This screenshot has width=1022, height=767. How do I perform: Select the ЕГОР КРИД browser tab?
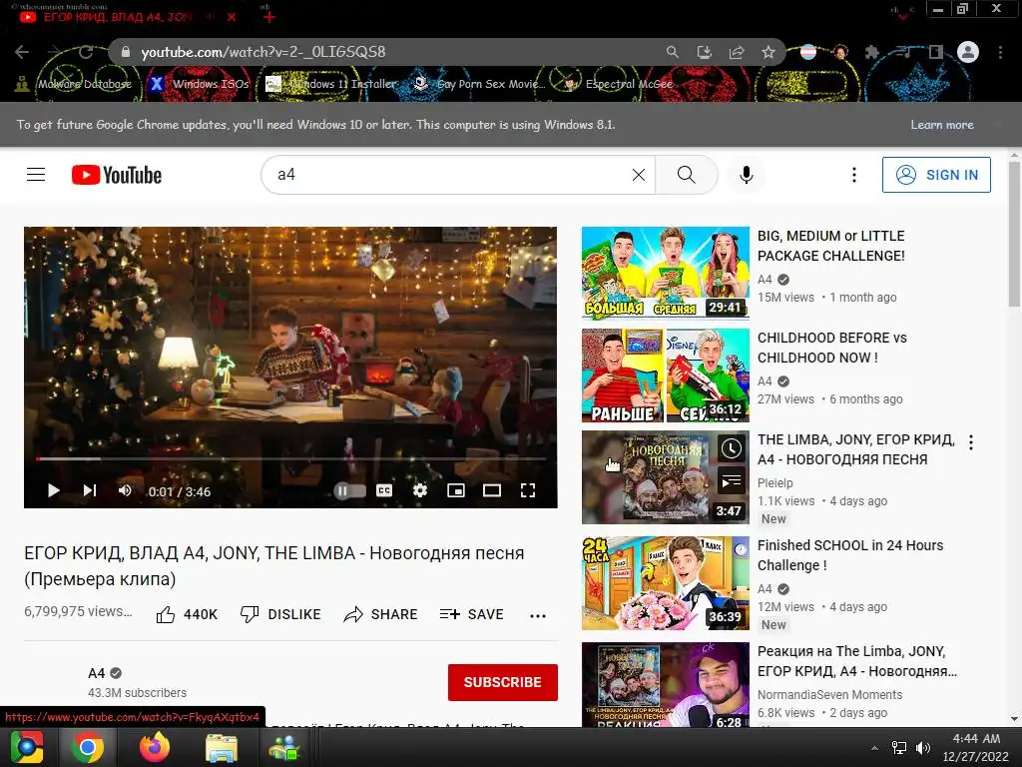coord(118,17)
